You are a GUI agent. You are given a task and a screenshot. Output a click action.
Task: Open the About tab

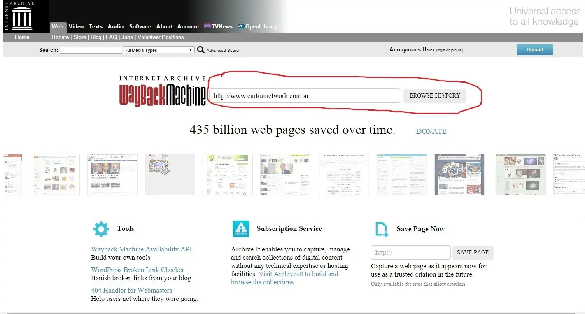tap(164, 26)
